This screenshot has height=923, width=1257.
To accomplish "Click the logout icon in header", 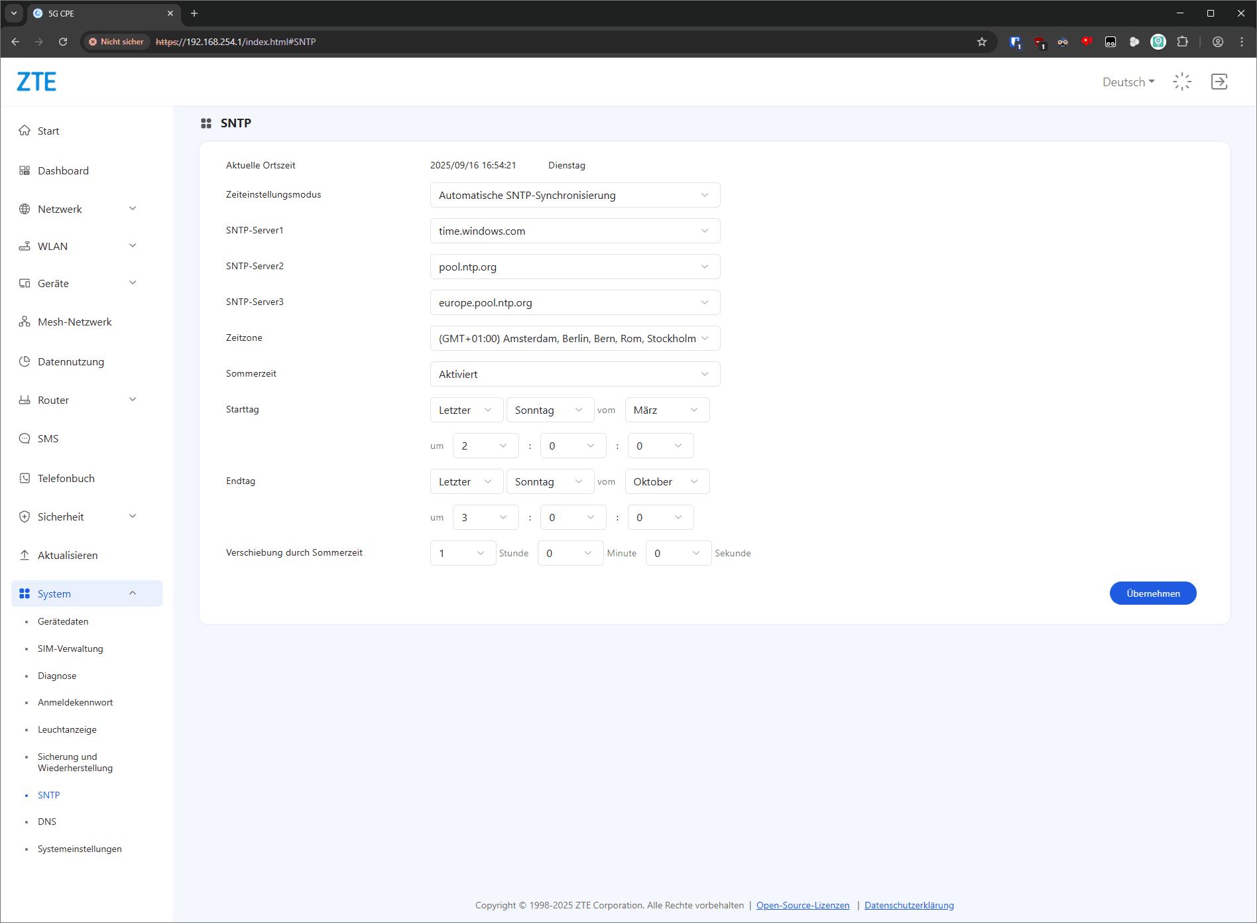I will [x=1219, y=82].
